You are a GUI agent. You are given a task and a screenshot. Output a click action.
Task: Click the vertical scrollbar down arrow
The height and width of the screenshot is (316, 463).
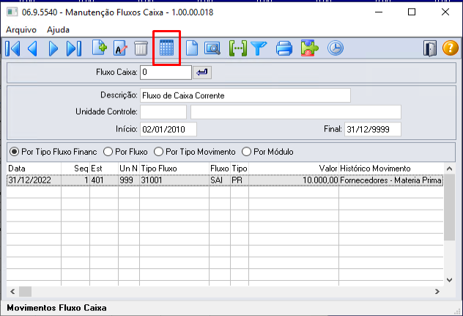[x=449, y=280]
